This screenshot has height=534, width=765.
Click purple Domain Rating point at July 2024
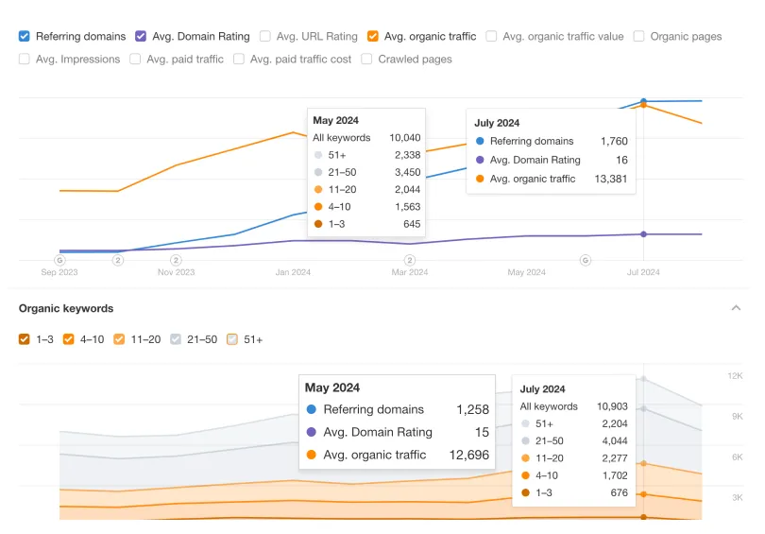[643, 234]
